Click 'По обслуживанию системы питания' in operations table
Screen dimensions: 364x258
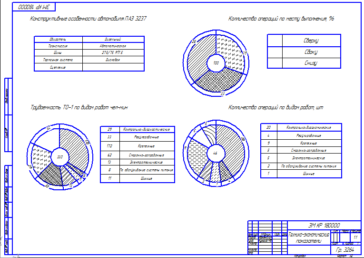click(309, 166)
